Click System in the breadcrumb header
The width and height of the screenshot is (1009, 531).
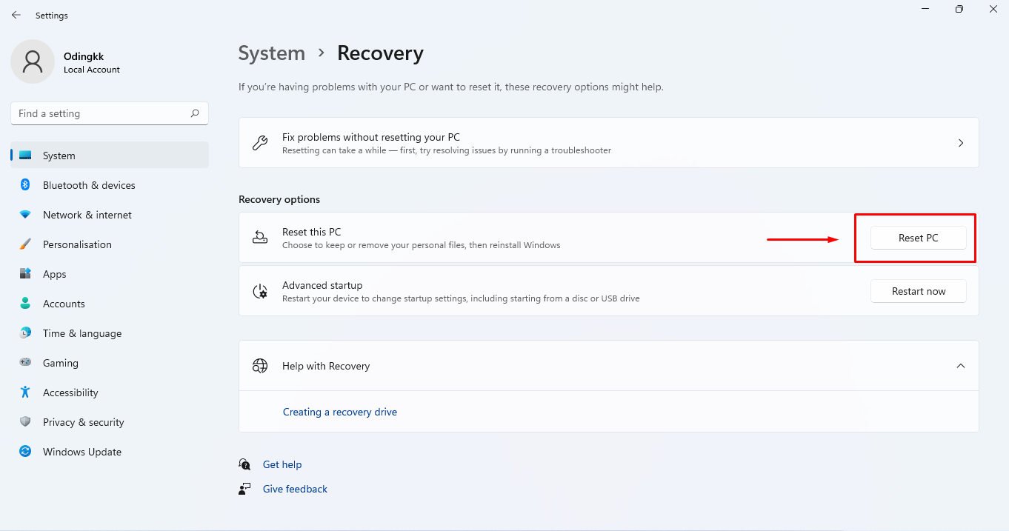pyautogui.click(x=272, y=53)
